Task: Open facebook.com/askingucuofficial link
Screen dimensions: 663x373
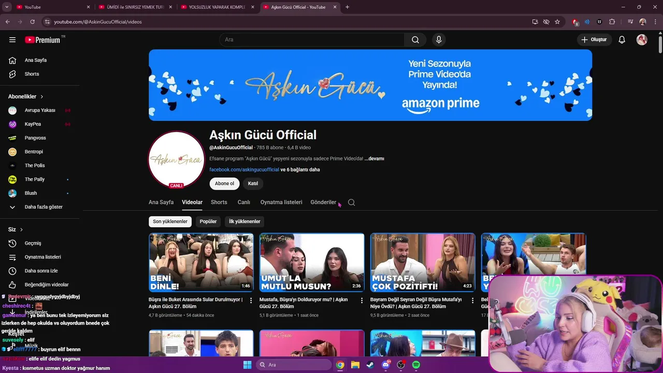Action: pos(244,169)
